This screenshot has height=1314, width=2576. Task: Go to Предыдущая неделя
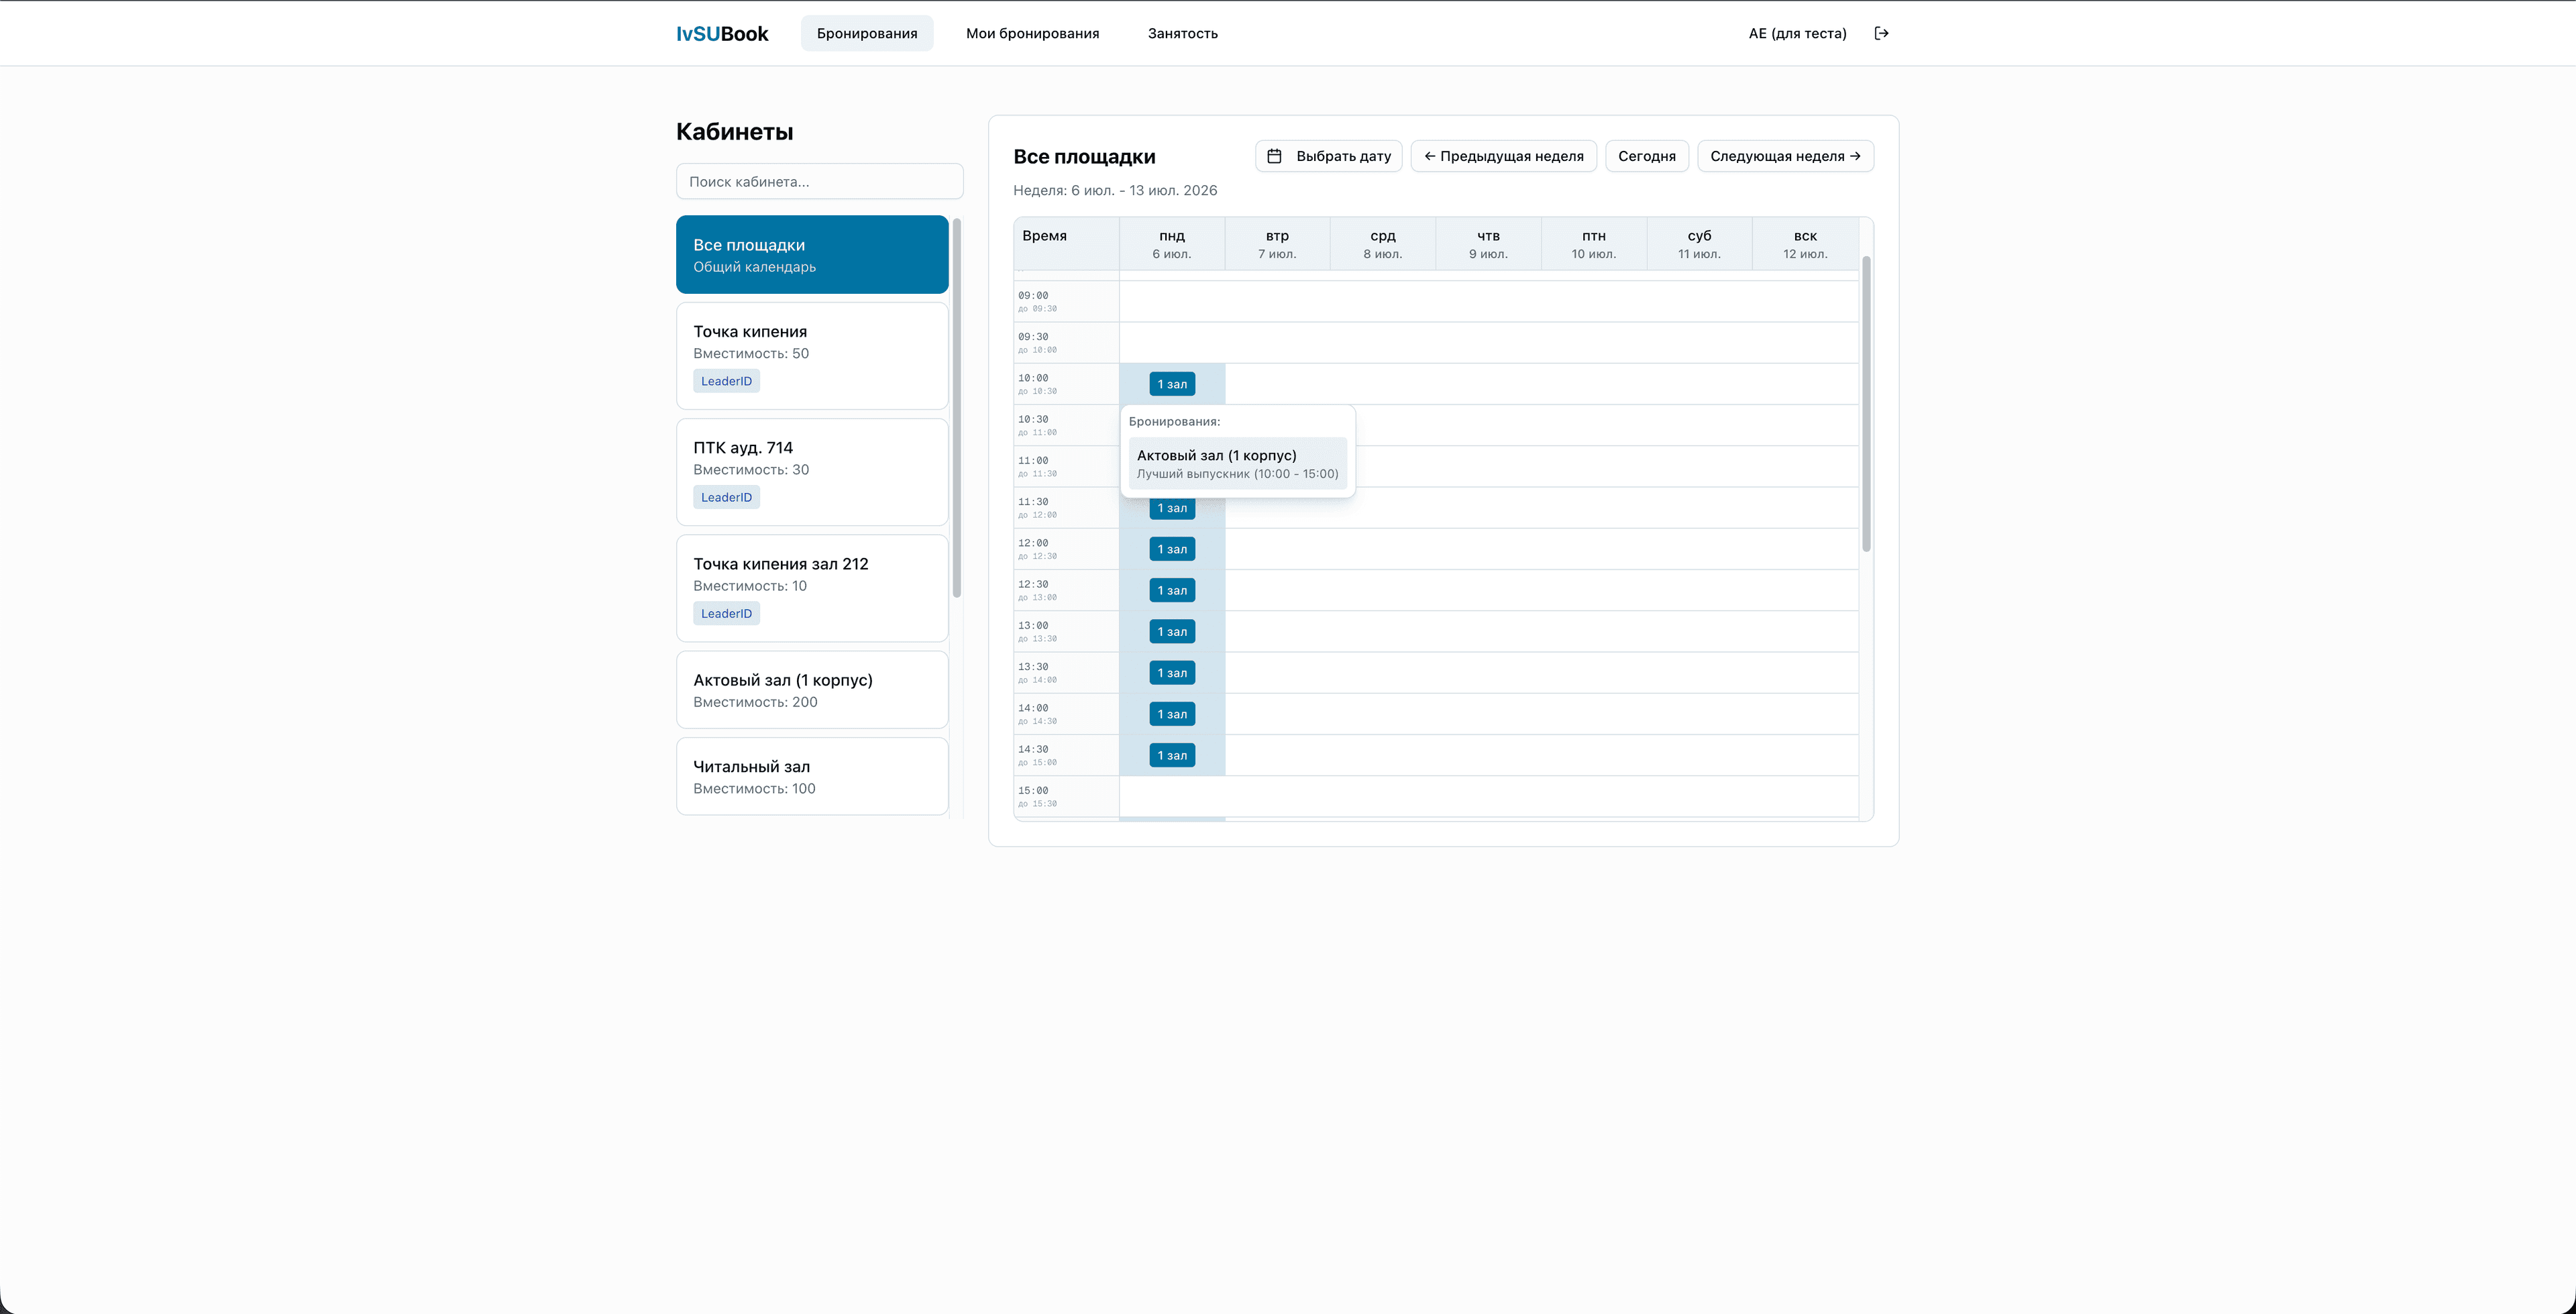tap(1504, 156)
